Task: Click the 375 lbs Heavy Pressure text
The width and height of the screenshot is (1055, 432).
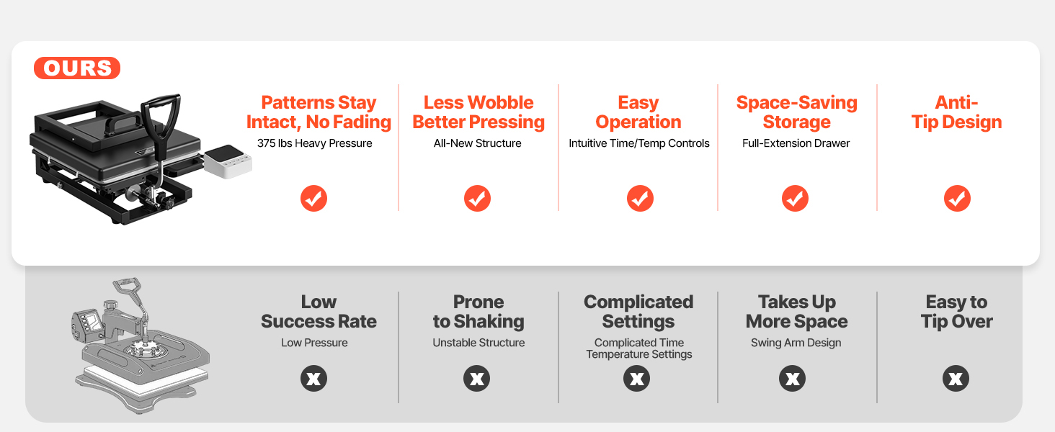Action: pos(315,143)
